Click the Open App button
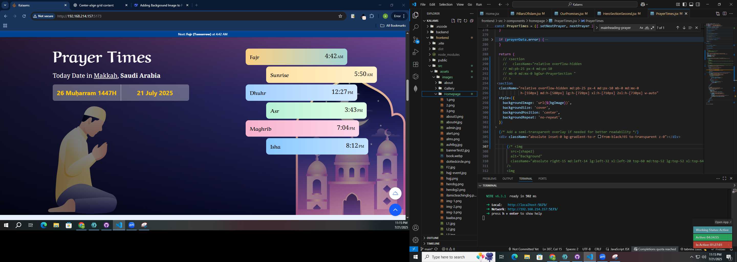This screenshot has height=262, width=737. tap(723, 222)
